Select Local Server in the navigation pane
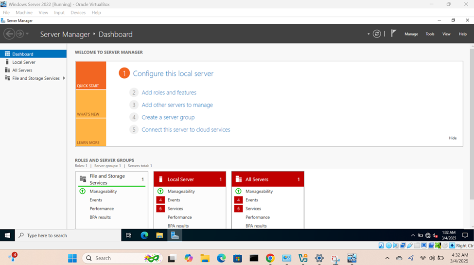 tap(33, 62)
